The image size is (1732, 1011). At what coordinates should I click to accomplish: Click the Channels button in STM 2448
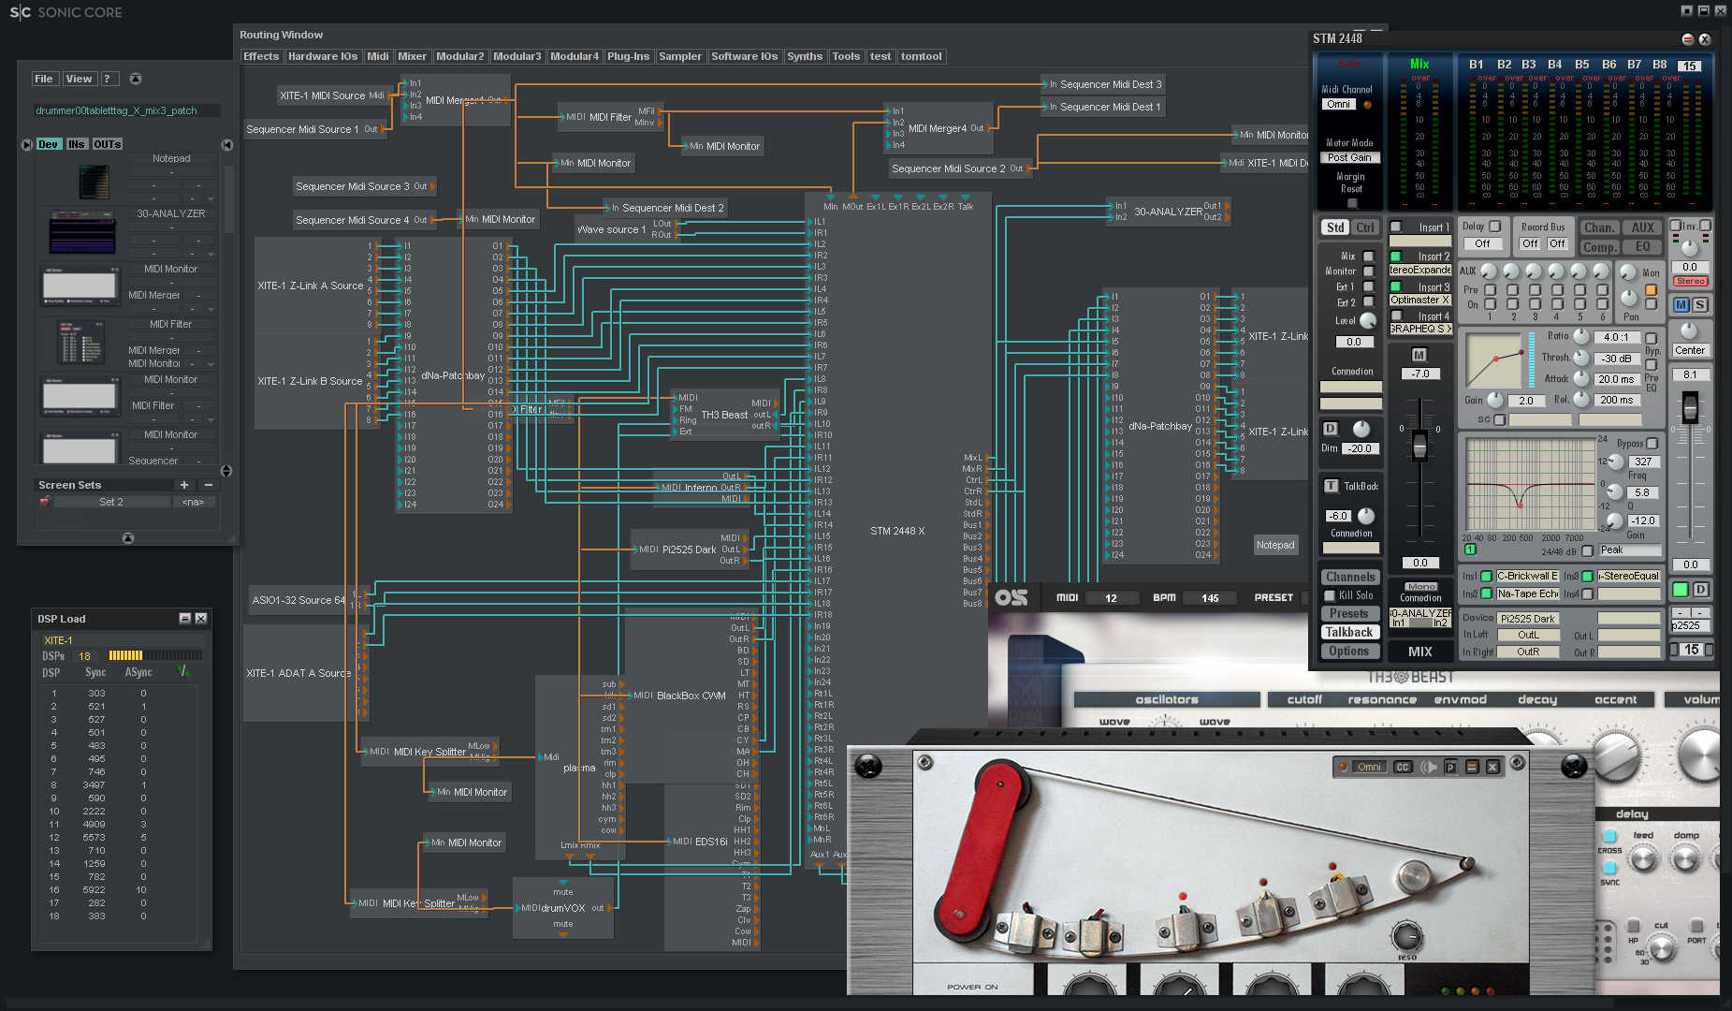click(1350, 577)
